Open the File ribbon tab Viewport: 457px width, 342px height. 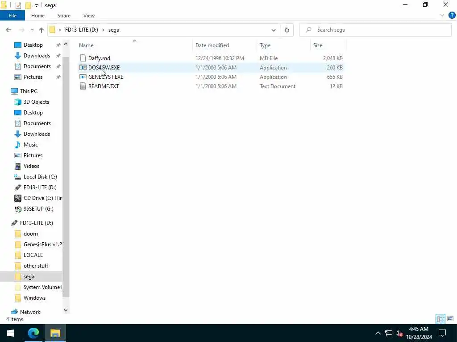(x=12, y=16)
